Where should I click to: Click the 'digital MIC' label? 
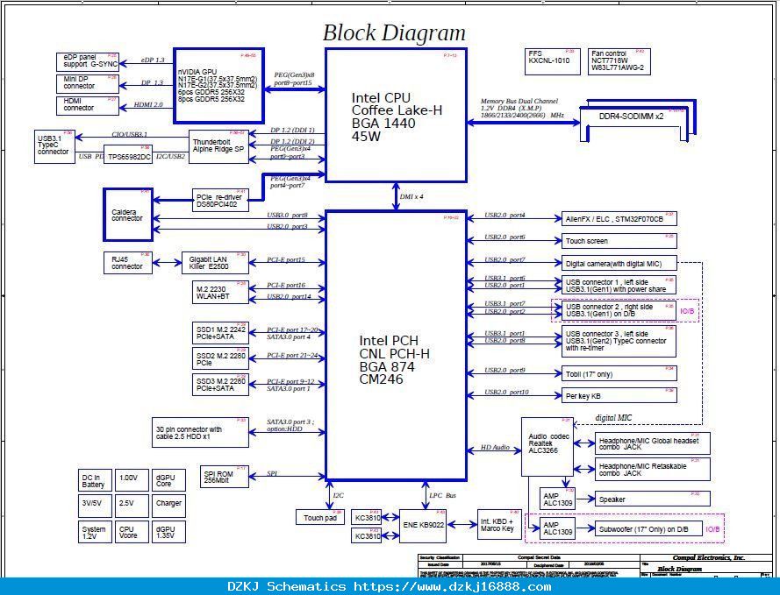coord(613,418)
